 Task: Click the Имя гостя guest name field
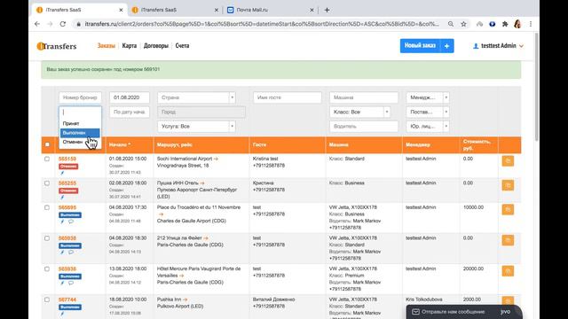tap(288, 97)
